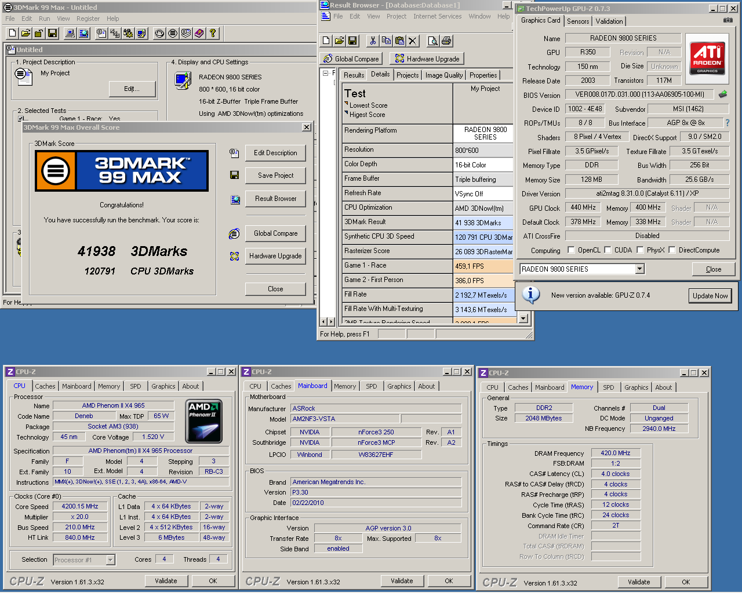The image size is (742, 593).
Task: Click Result Browser button in score dialog
Action: [x=275, y=199]
